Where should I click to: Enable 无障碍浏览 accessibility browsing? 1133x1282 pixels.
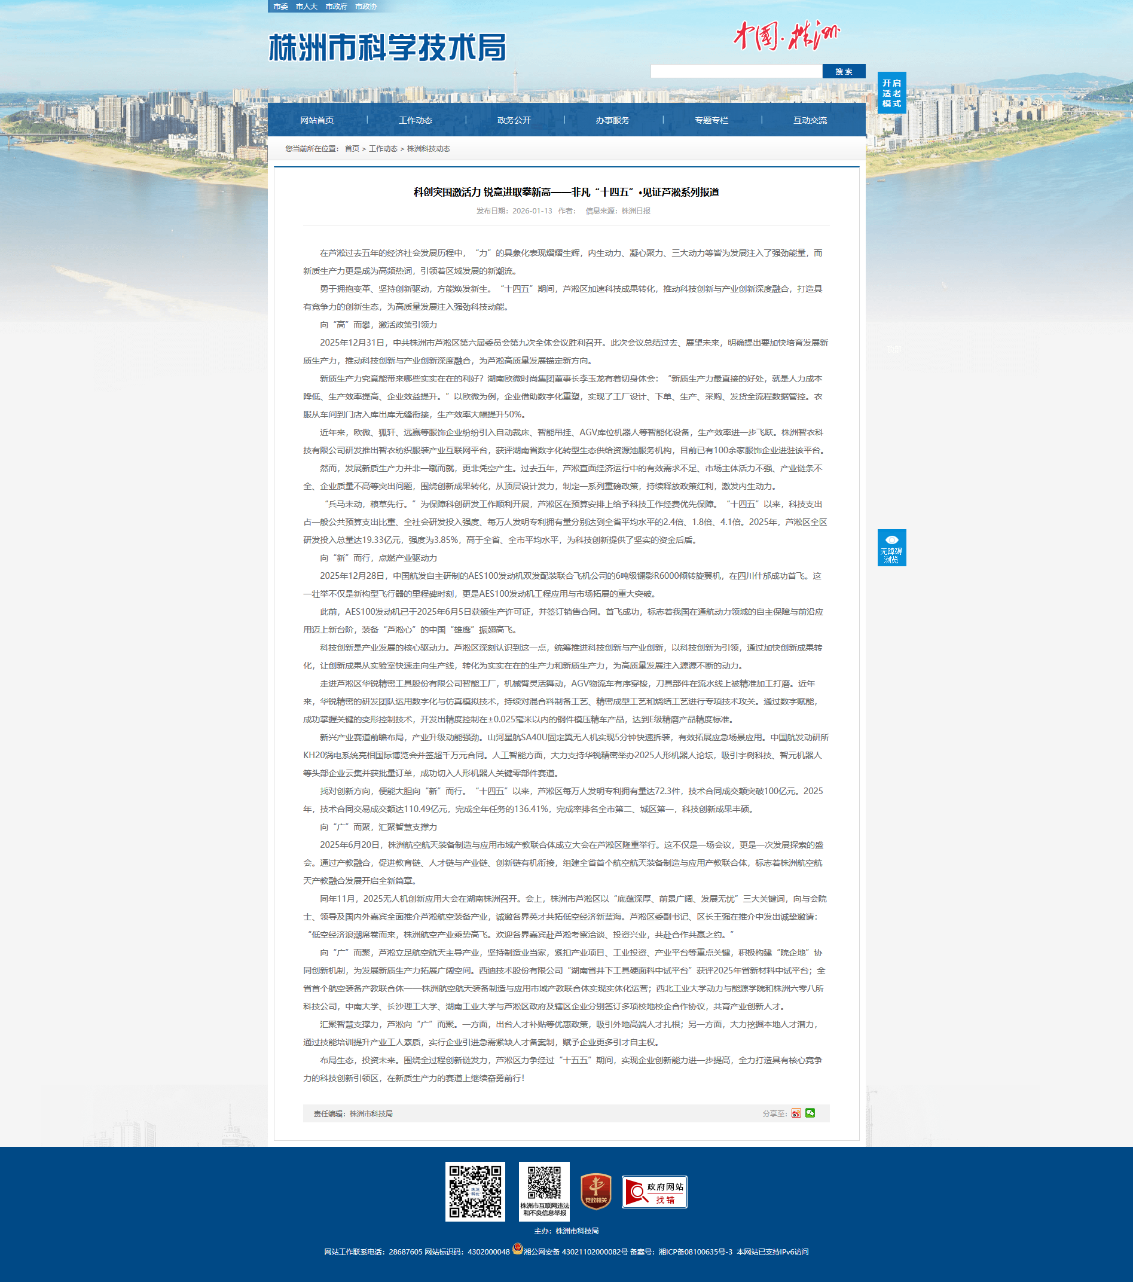(x=891, y=548)
